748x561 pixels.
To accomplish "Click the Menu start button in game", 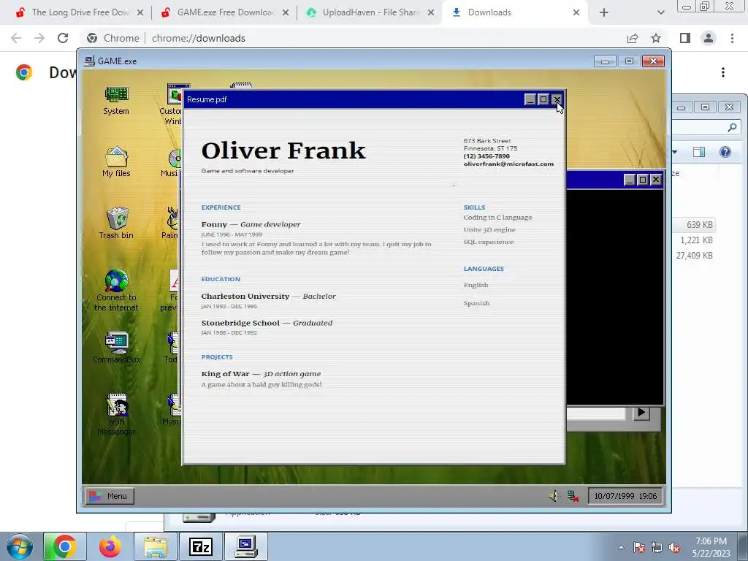I will (x=110, y=496).
